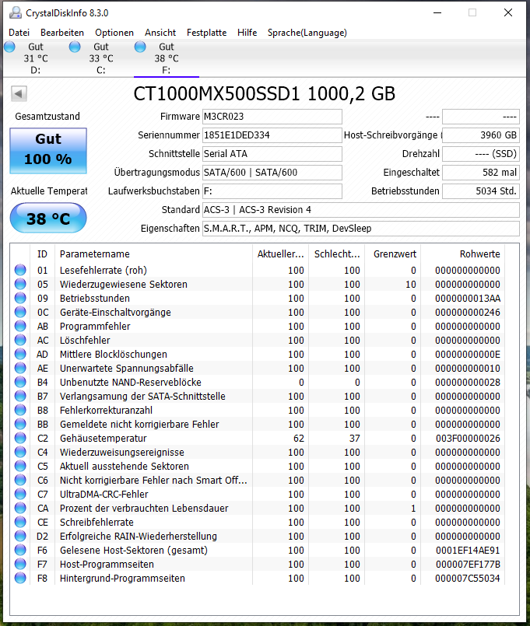
Task: Open the Ansicht menu
Action: (x=160, y=33)
